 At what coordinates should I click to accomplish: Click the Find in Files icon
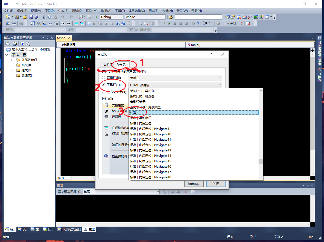[x=171, y=17]
